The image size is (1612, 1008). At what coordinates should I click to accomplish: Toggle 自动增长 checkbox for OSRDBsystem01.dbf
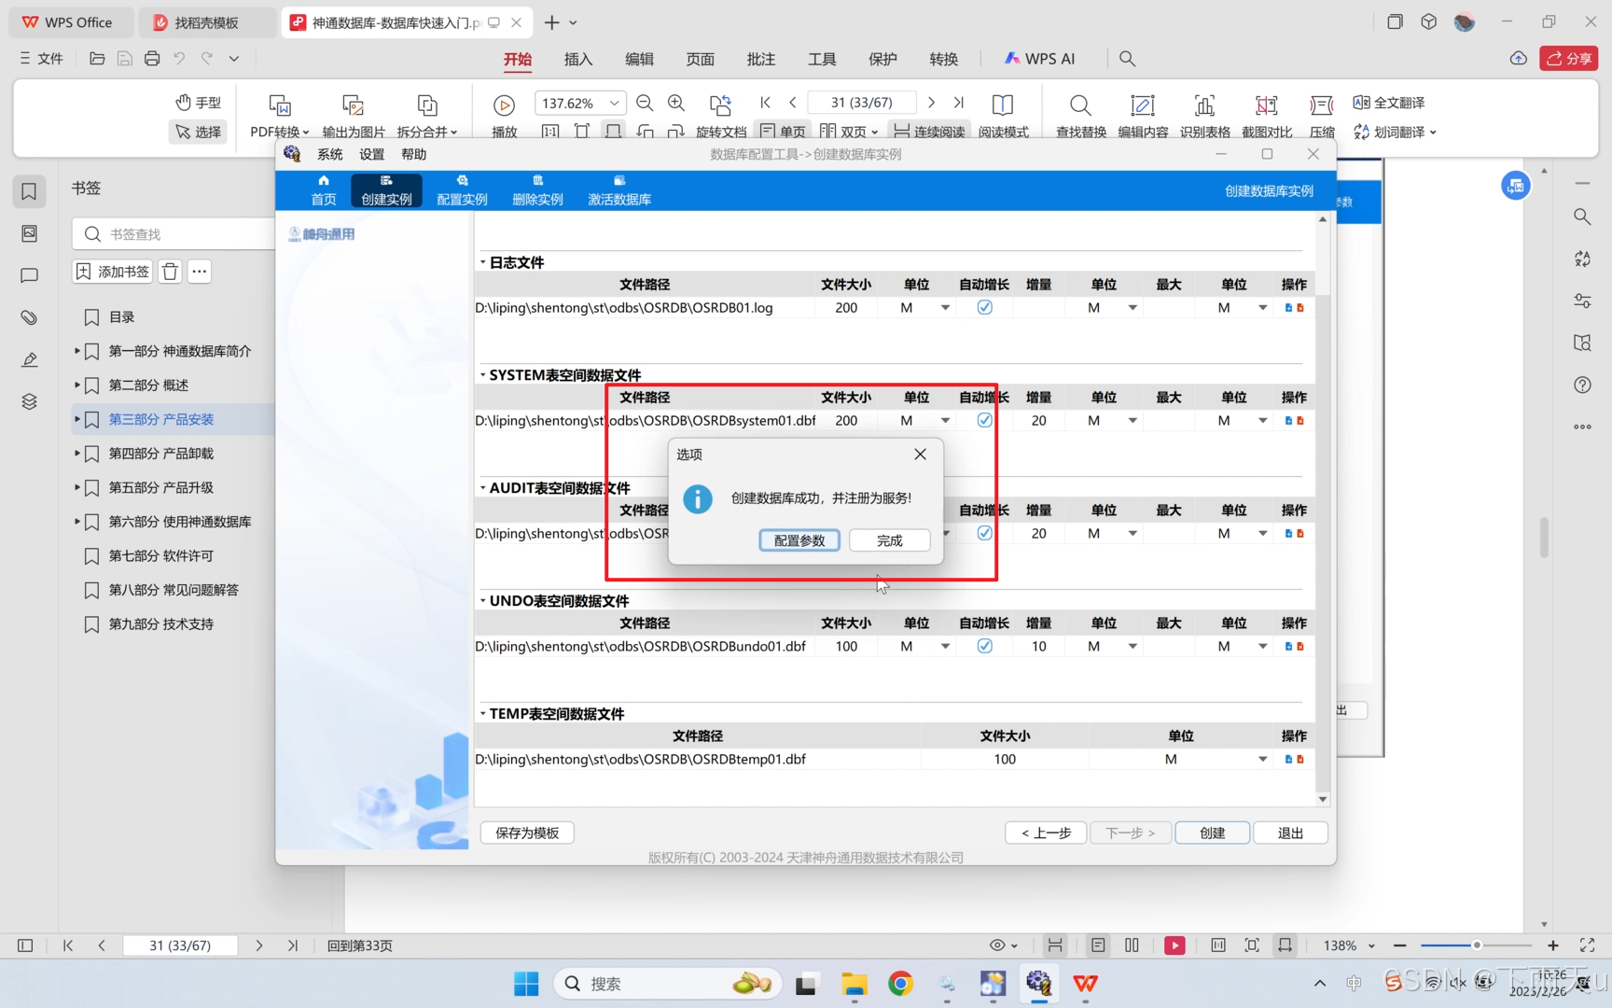[984, 420]
